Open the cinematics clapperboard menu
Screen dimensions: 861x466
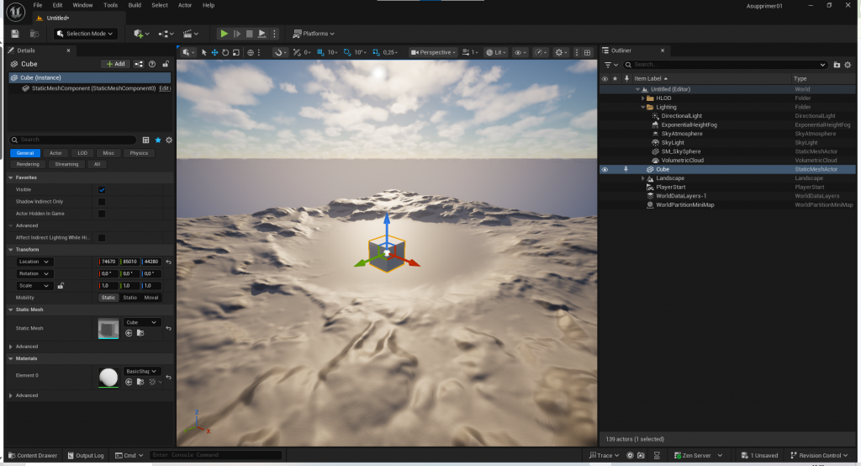[x=191, y=34]
